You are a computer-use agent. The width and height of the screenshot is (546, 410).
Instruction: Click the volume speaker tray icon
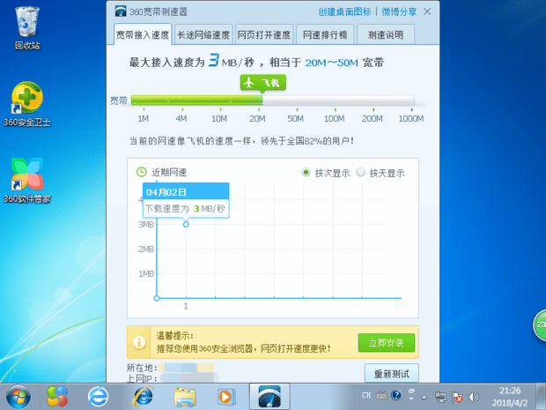pos(473,397)
